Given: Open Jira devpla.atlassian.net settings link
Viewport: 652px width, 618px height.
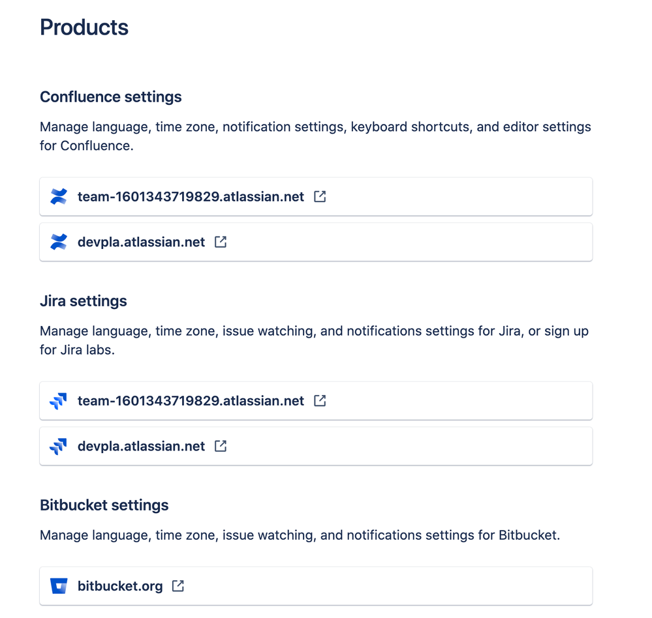Looking at the screenshot, I should [x=316, y=446].
